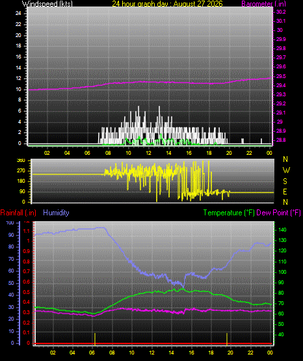Click the 30 barometer scale value

tap(280, 30)
